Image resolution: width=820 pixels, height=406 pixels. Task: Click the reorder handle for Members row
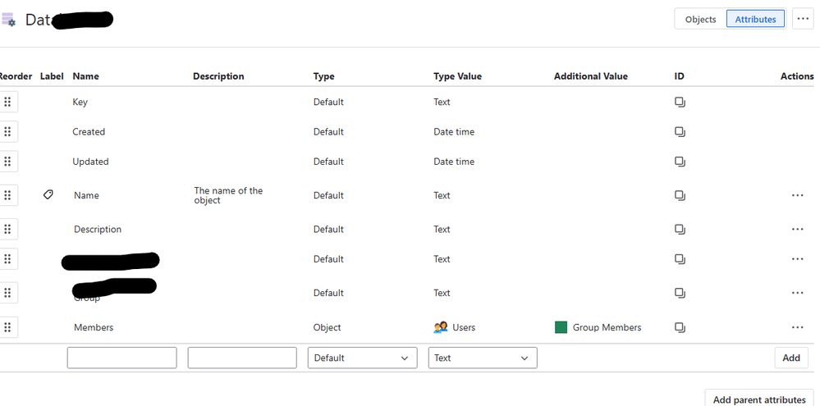pos(7,327)
